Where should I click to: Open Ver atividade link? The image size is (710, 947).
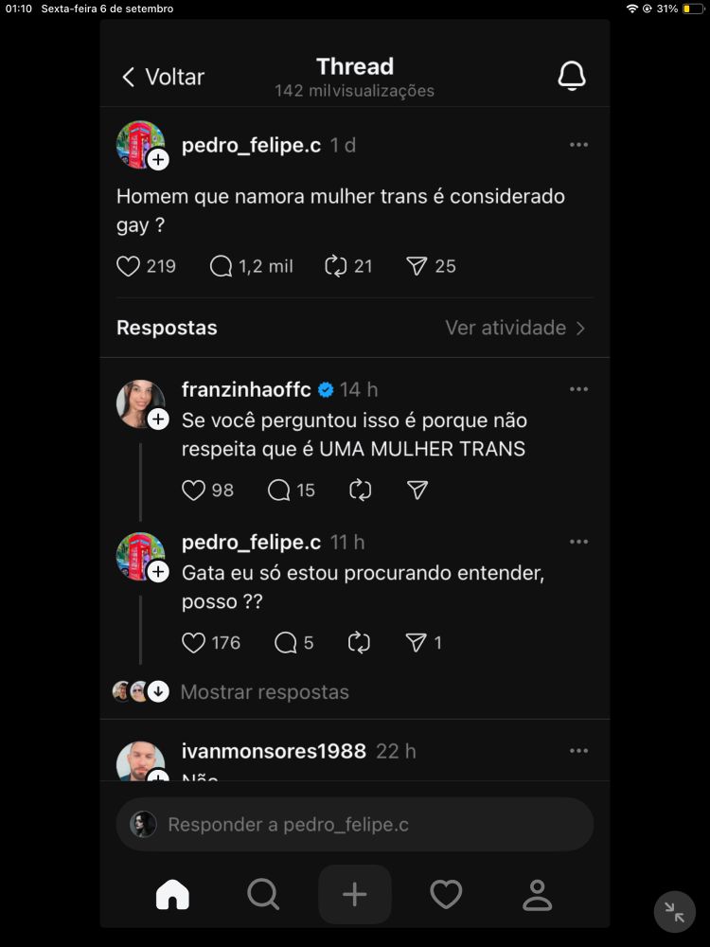515,328
